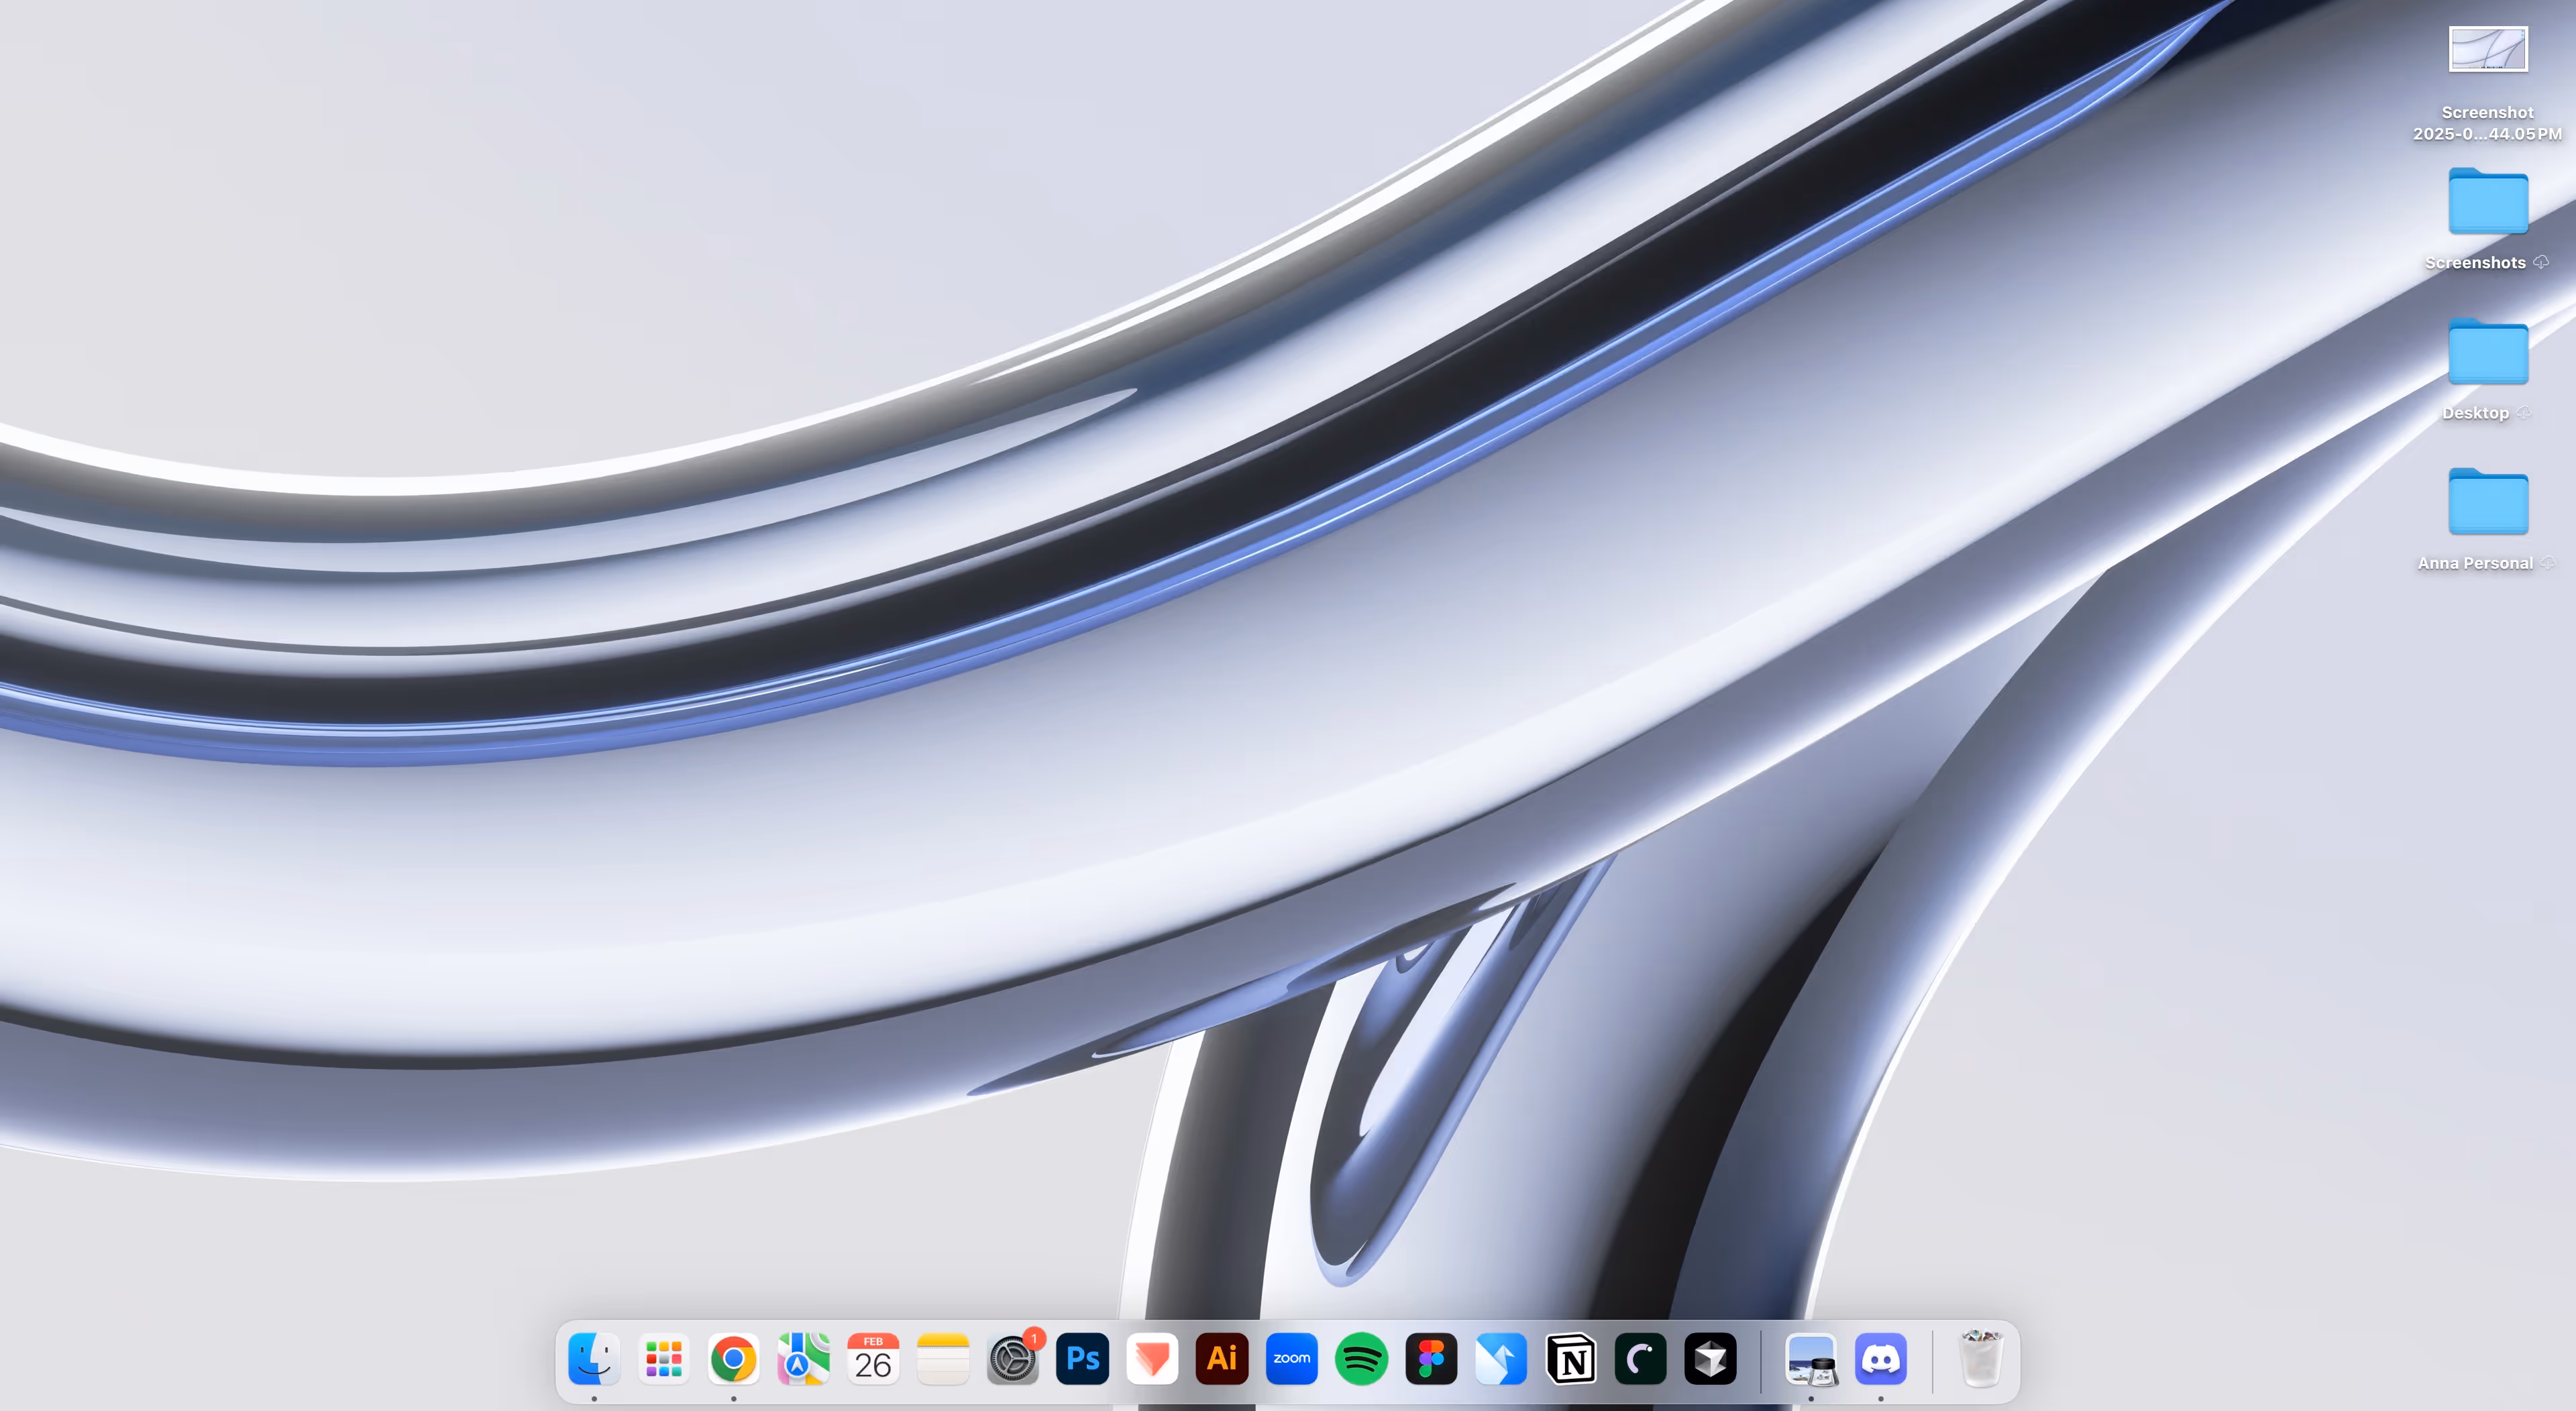Open Discord from the Dock

tap(1881, 1358)
